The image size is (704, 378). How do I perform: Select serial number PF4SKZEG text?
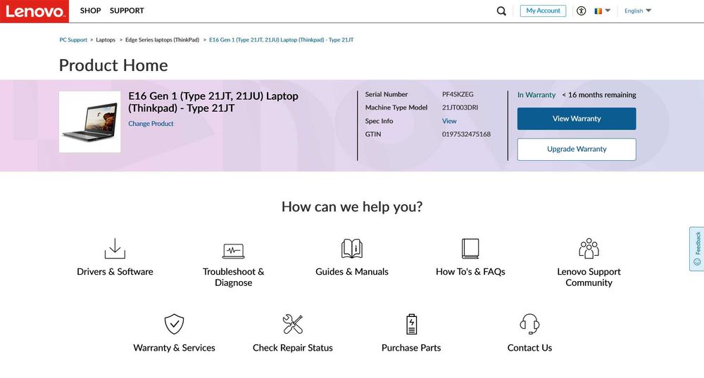(x=458, y=94)
